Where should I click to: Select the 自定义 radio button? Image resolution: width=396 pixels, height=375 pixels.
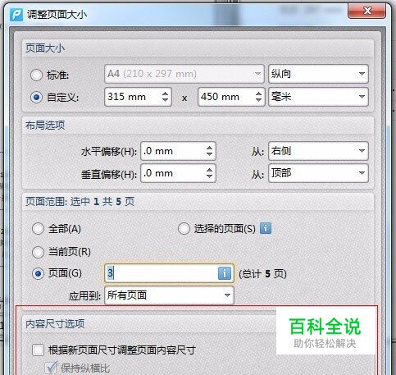tap(36, 98)
